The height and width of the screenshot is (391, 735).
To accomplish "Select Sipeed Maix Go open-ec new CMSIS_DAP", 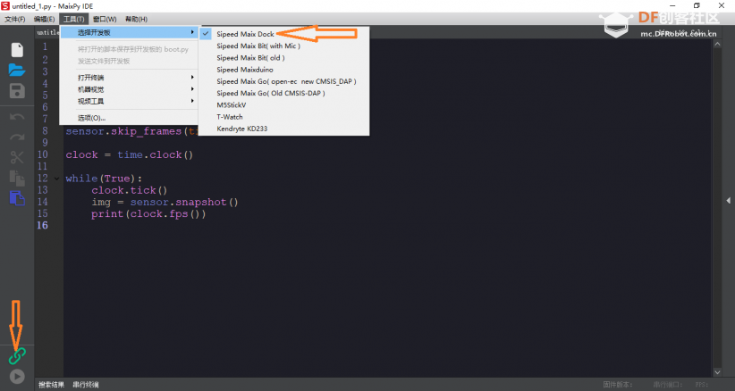I will (x=284, y=81).
